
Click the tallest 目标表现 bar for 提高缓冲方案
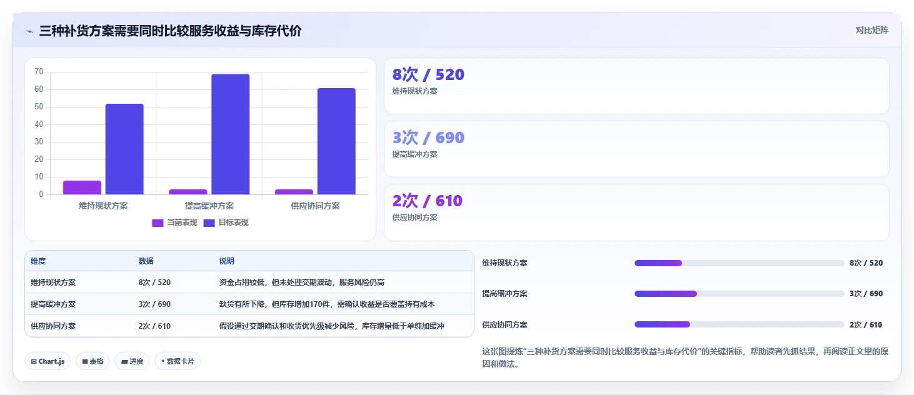(x=230, y=134)
